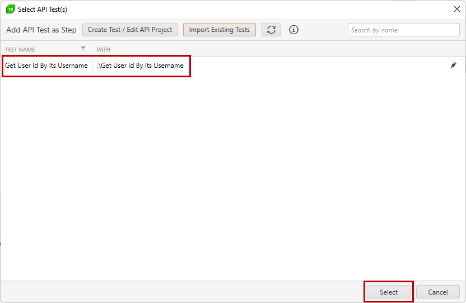The height and width of the screenshot is (303, 466).
Task: Confirm with the Select button
Action: point(389,292)
